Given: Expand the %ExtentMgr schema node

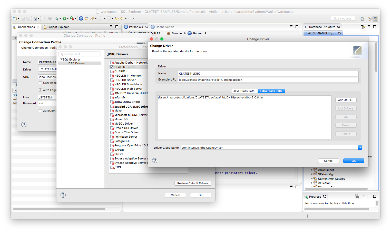Looking at the screenshot, I should coord(311,174).
